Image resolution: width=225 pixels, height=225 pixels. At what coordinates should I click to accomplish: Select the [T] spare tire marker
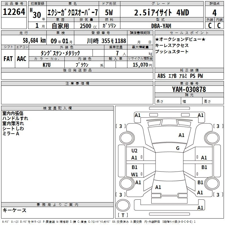[123, 215]
